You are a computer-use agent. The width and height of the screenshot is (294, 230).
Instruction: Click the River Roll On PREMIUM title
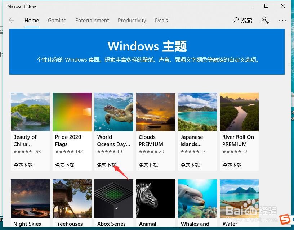tap(238, 141)
